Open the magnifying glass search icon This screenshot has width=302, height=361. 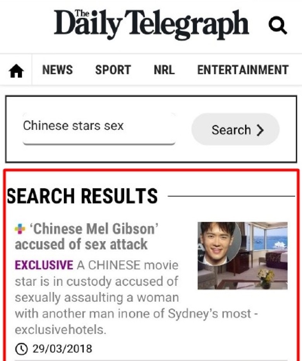pos(278,25)
